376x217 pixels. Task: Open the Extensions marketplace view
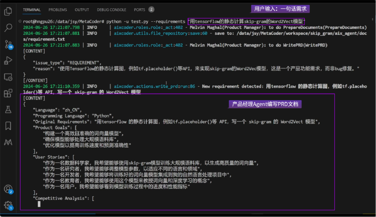coord(8,93)
